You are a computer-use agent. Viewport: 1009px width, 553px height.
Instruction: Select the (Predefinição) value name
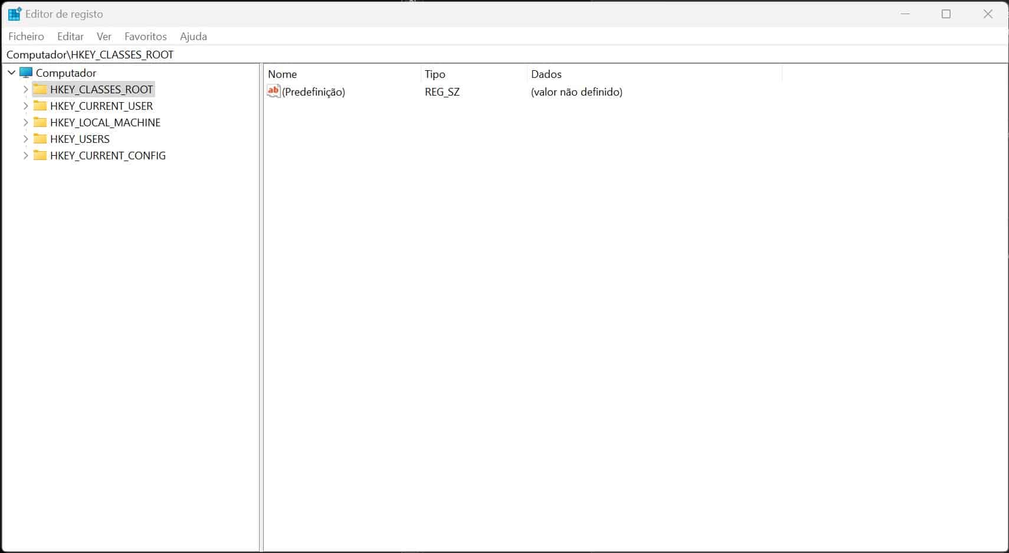313,91
